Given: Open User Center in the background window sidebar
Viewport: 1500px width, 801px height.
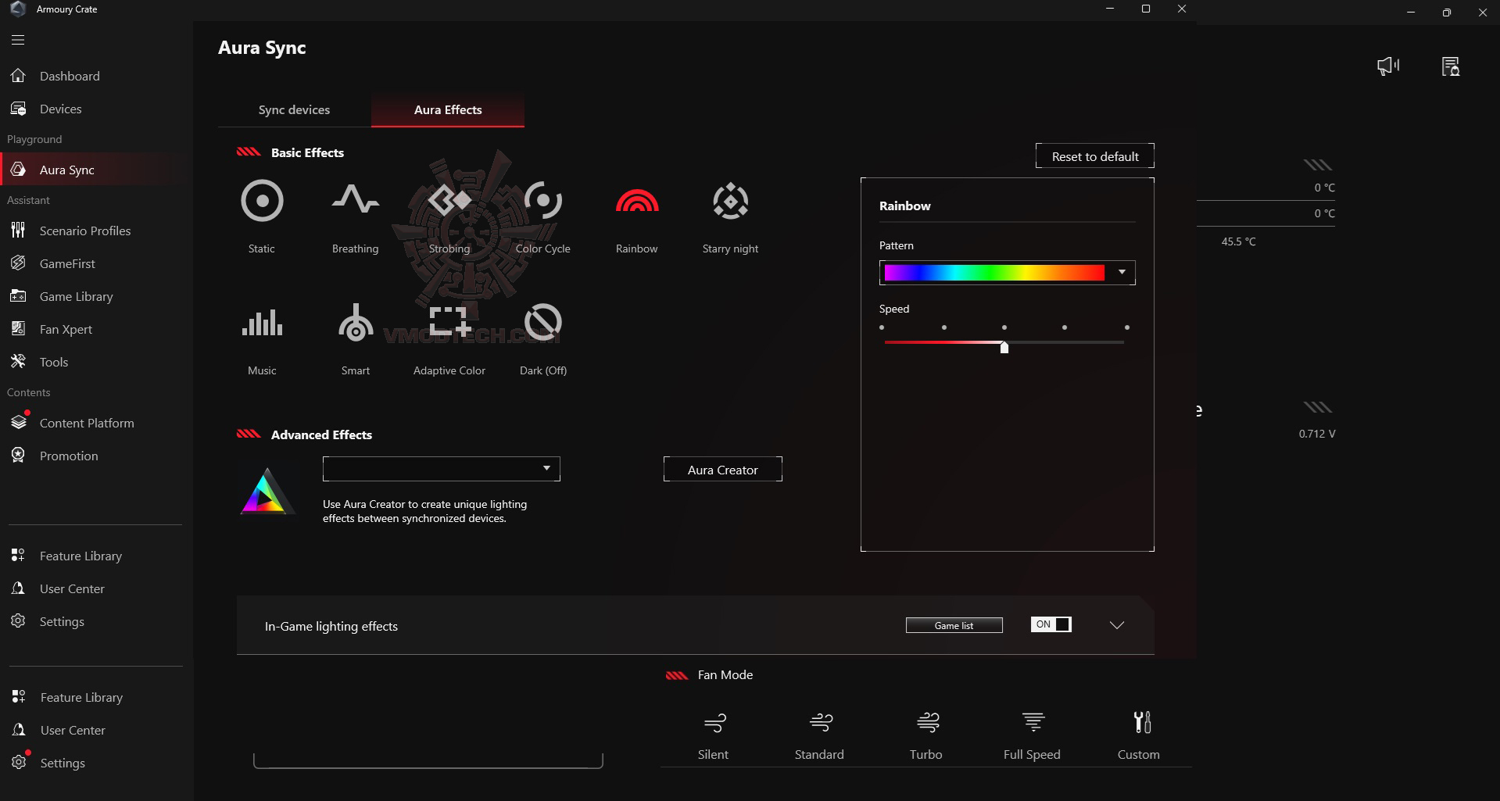Looking at the screenshot, I should [x=73, y=730].
